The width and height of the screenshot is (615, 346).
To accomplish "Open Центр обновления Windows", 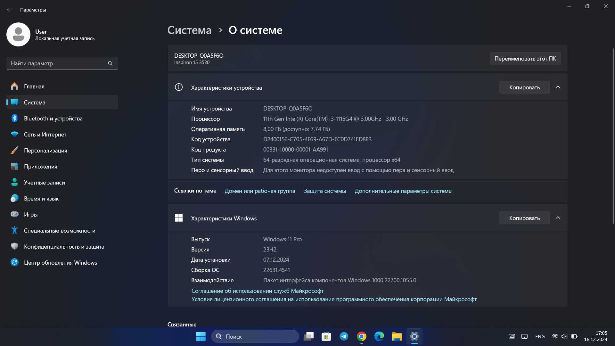I will pos(62,262).
